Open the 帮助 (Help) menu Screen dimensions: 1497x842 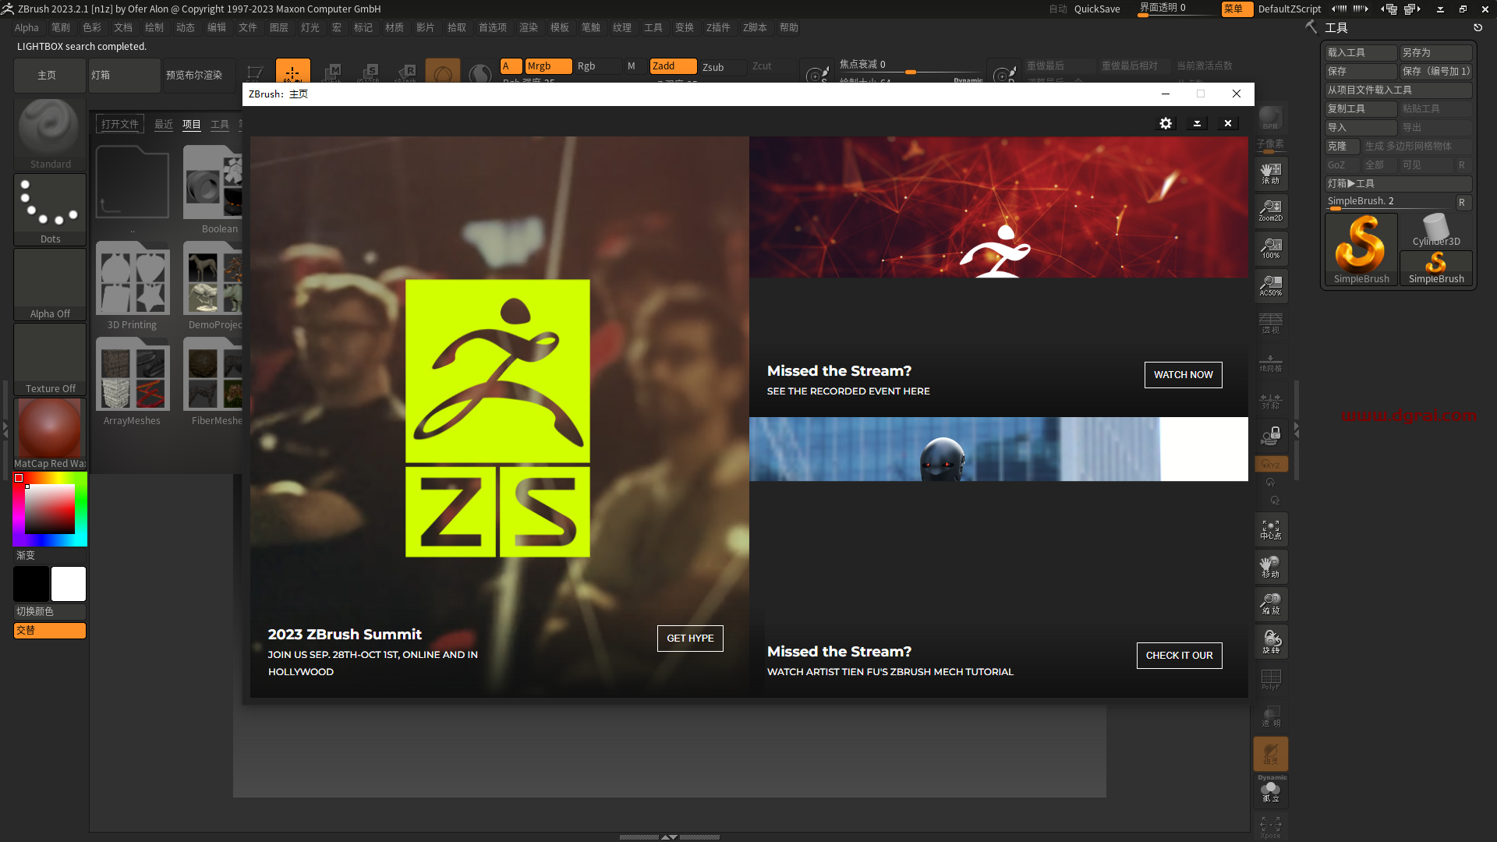point(789,27)
